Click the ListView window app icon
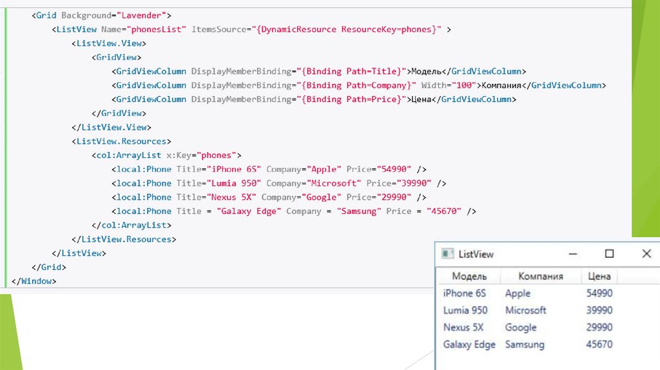The height and width of the screenshot is (370, 660). [447, 254]
